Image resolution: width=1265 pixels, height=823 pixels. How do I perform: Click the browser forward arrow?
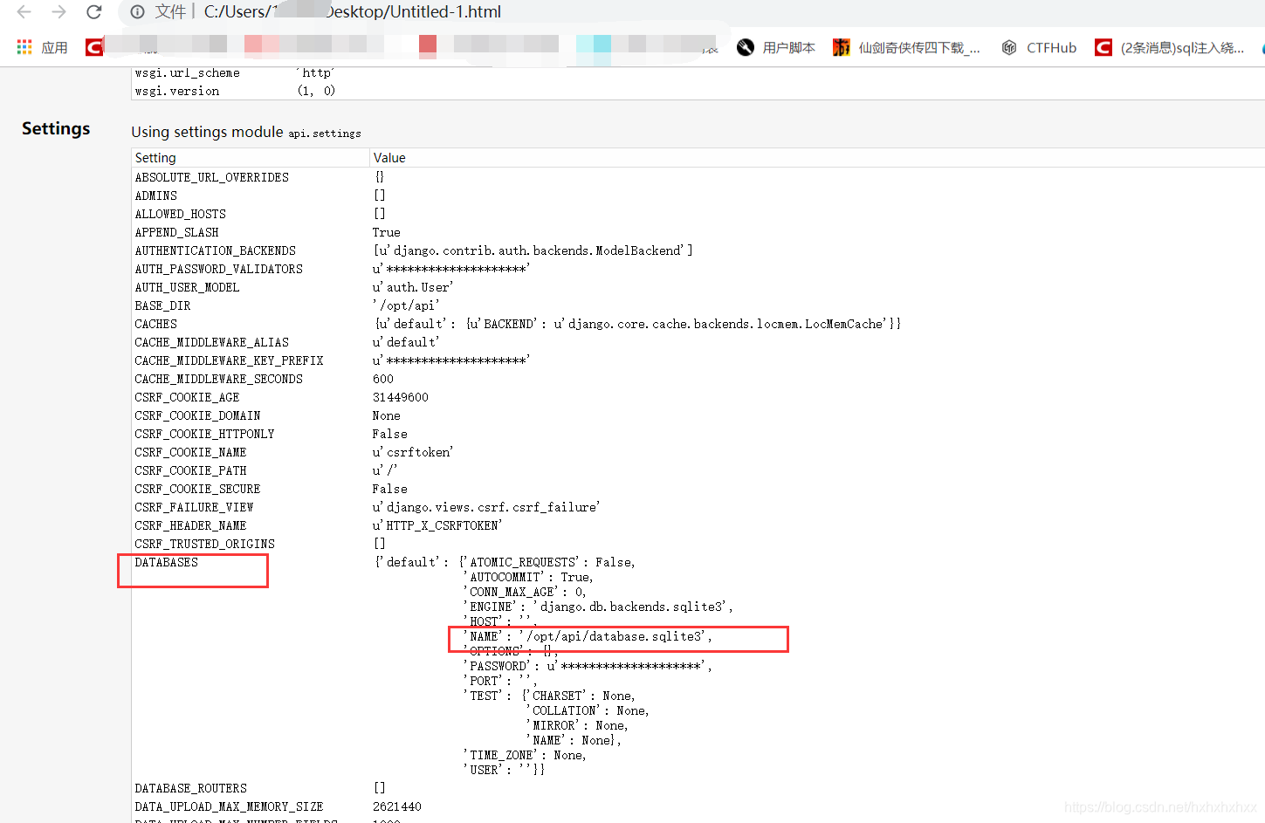[58, 12]
